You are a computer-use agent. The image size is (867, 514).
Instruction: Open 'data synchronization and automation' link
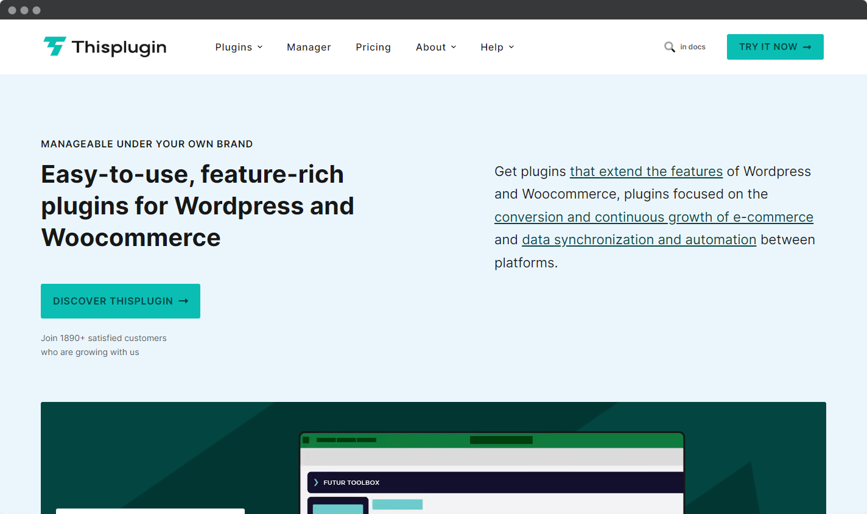click(639, 240)
